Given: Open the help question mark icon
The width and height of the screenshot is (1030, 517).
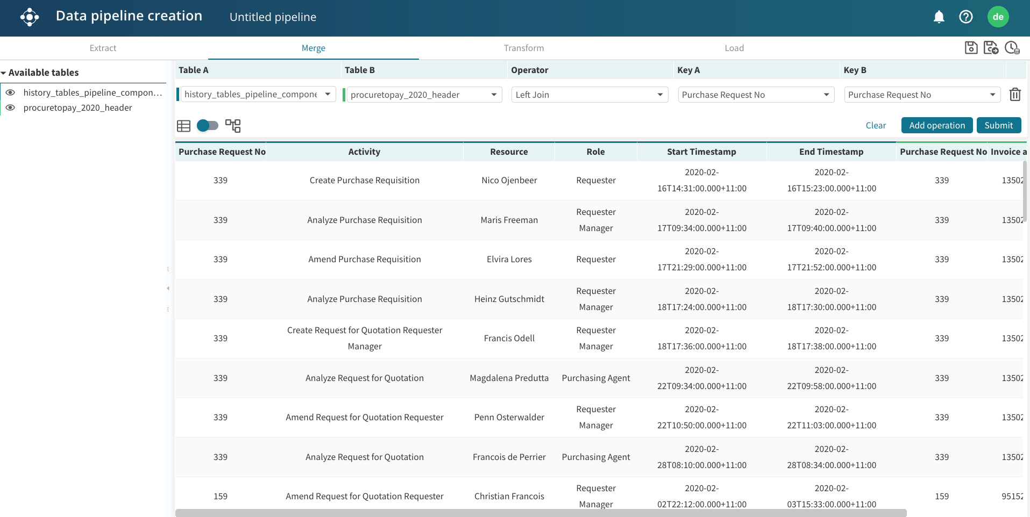Looking at the screenshot, I should point(965,17).
